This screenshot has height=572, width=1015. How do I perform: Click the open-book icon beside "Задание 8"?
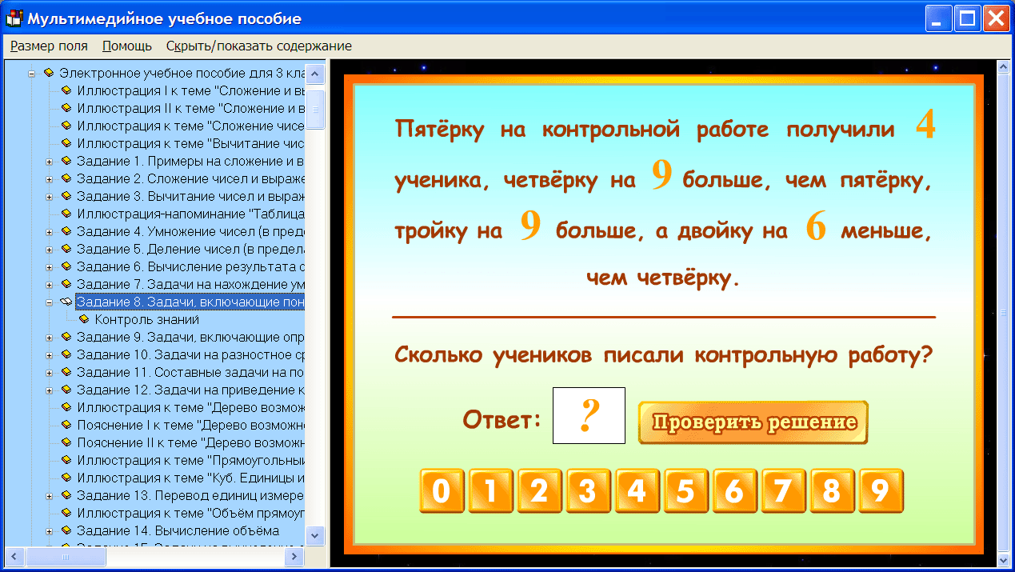[x=67, y=301]
